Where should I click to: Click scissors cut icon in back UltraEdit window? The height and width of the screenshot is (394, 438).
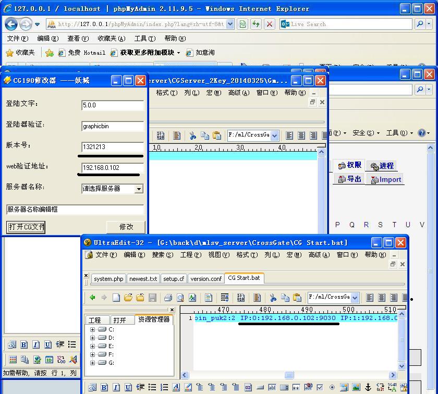[x=192, y=136]
